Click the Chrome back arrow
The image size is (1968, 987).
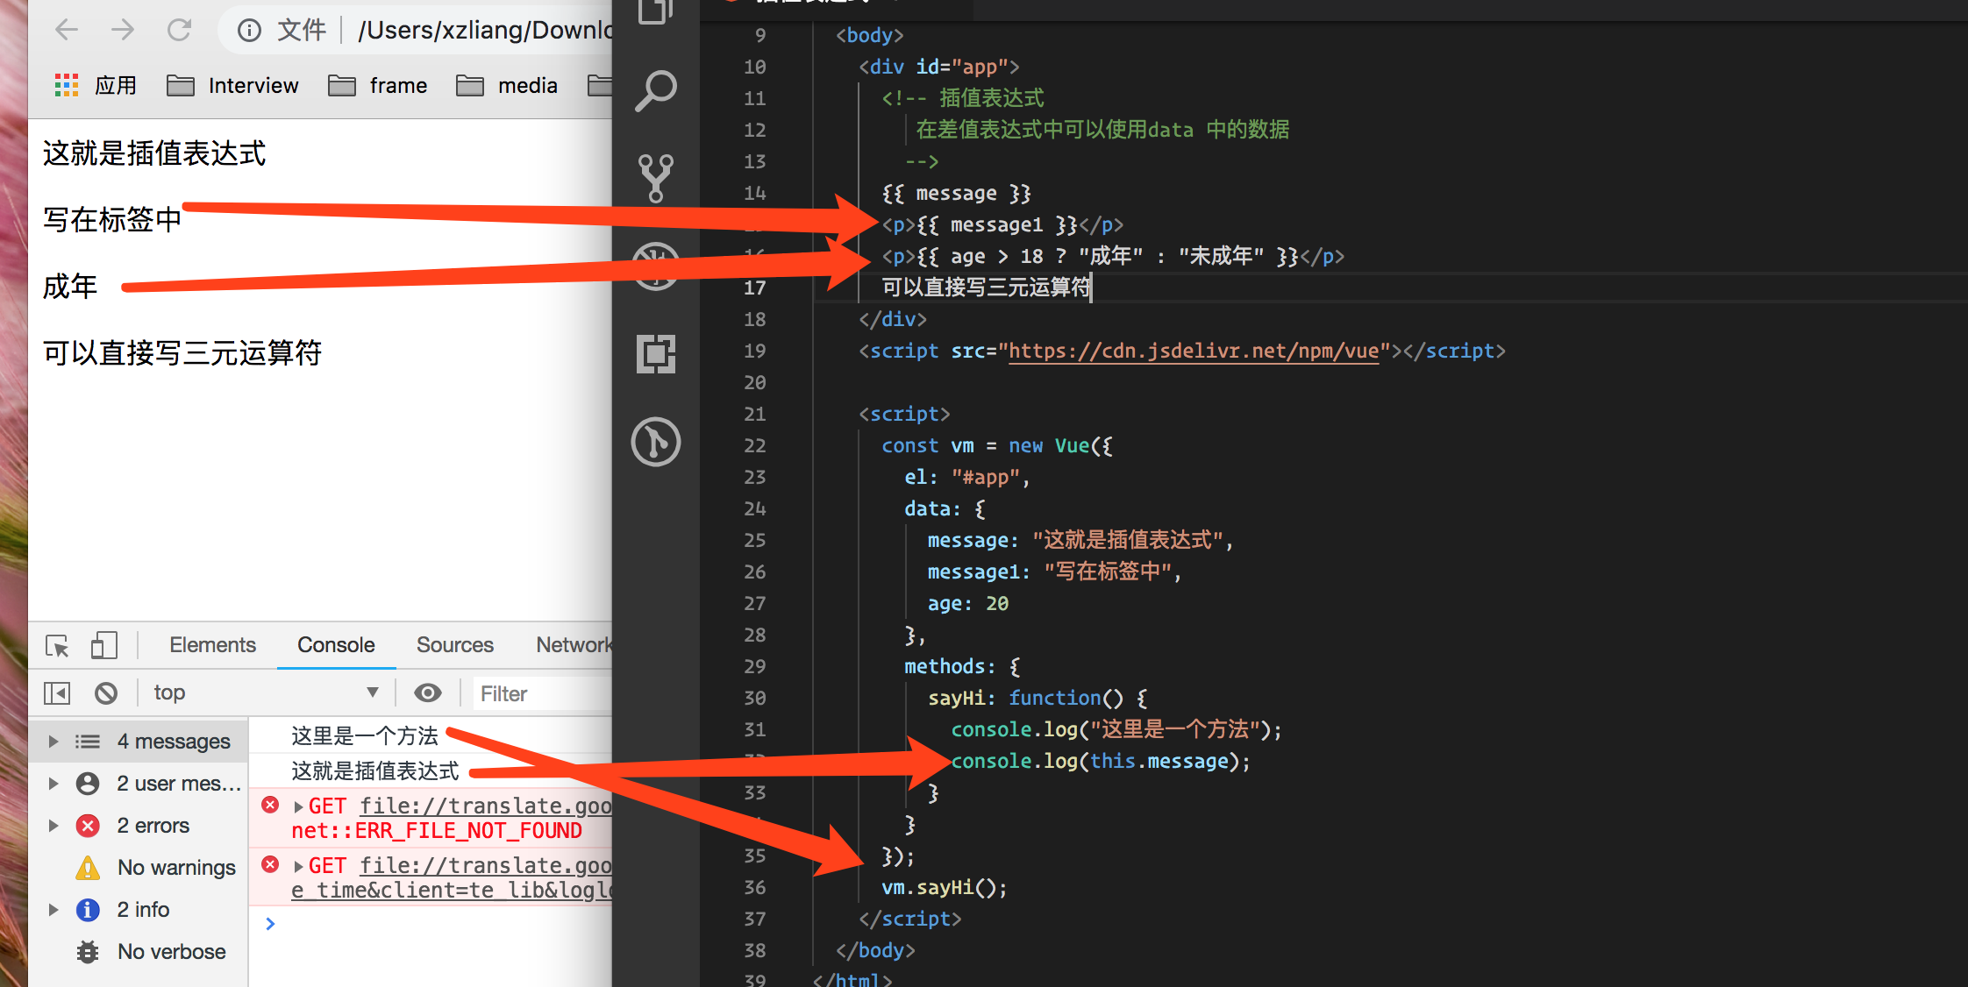tap(67, 31)
